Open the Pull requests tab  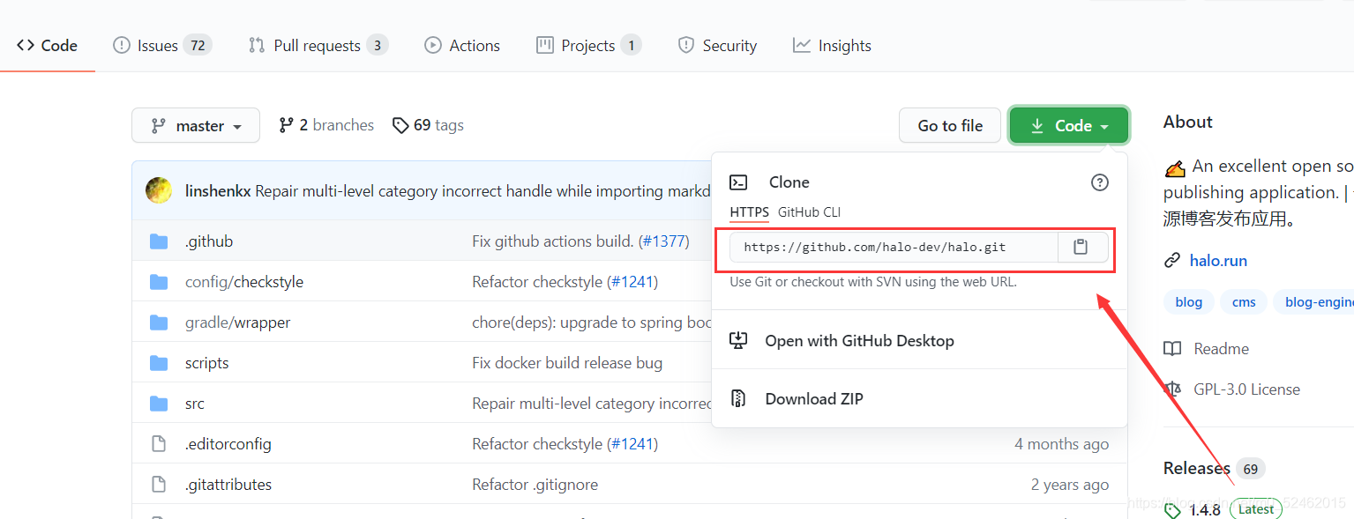point(318,46)
